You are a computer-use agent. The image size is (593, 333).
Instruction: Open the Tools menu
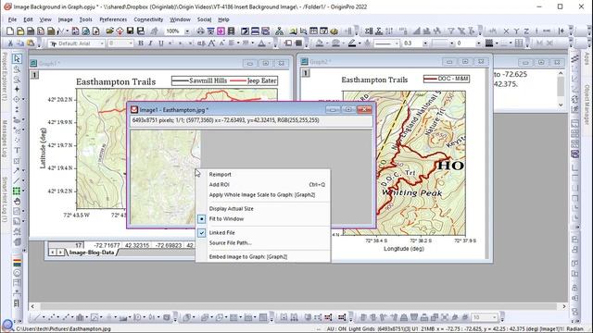[x=85, y=19]
